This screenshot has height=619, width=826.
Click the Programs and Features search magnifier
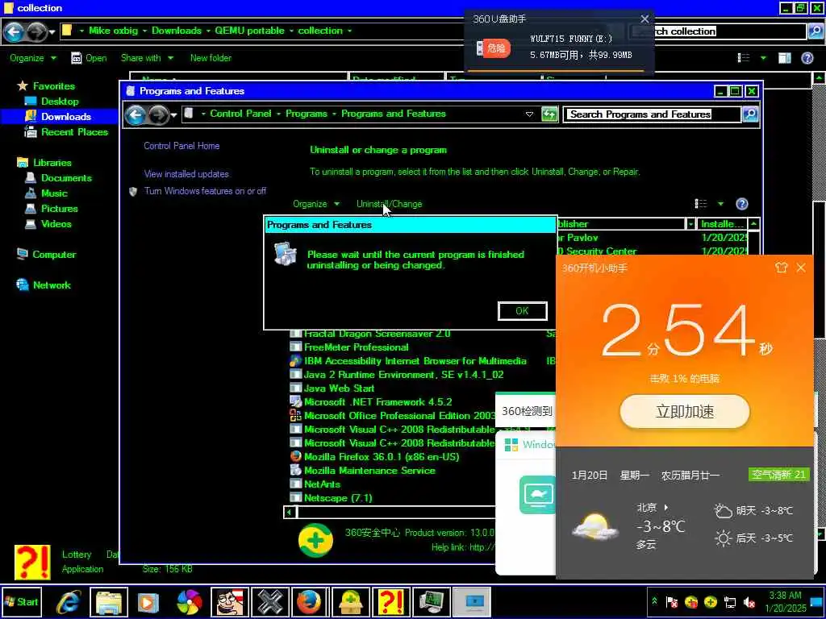point(750,114)
